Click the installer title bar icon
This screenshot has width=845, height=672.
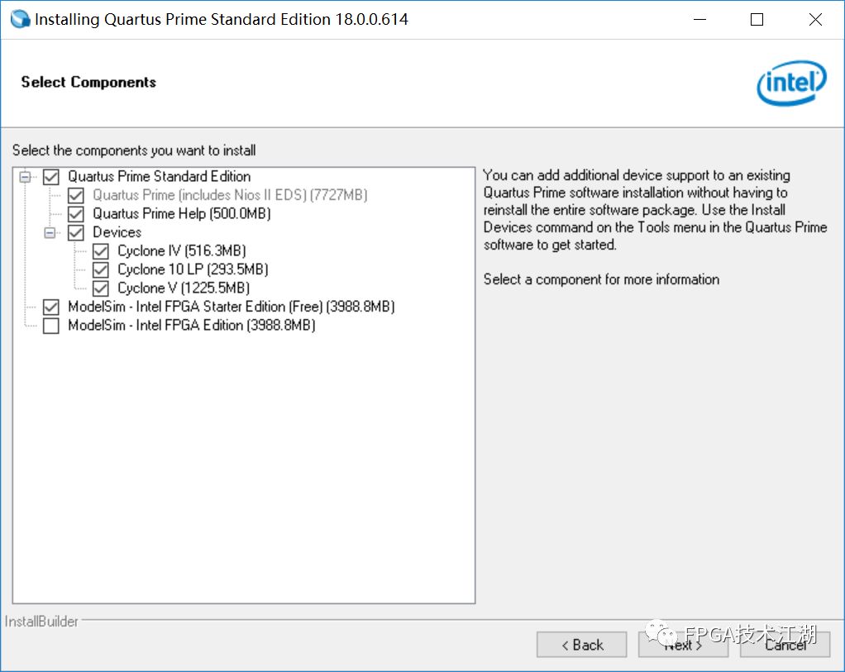pos(21,19)
